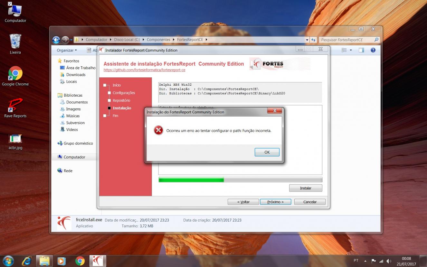This screenshot has width=427, height=267.
Task: Switch to Windows Explorer in the taskbar
Action: (x=44, y=261)
